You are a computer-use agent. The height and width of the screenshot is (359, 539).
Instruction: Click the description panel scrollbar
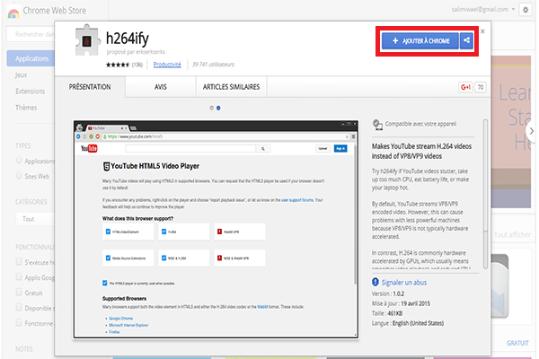point(485,194)
